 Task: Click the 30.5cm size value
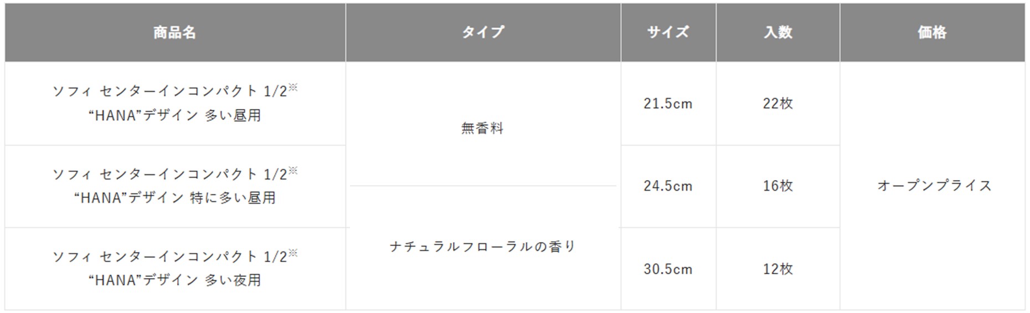(x=668, y=269)
